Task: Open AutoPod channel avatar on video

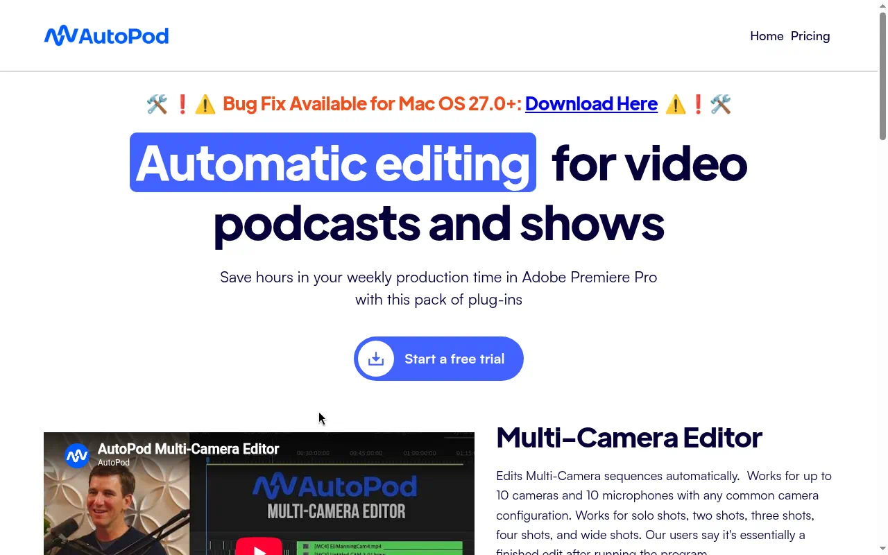Action: 77,456
